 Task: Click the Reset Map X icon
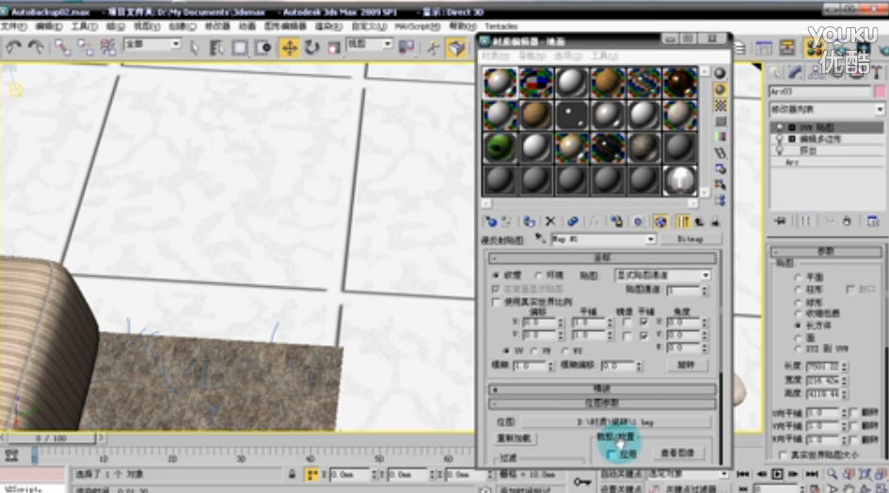point(550,222)
